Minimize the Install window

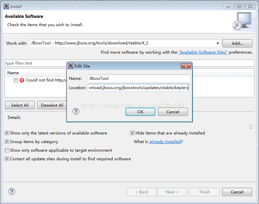click(228, 7)
